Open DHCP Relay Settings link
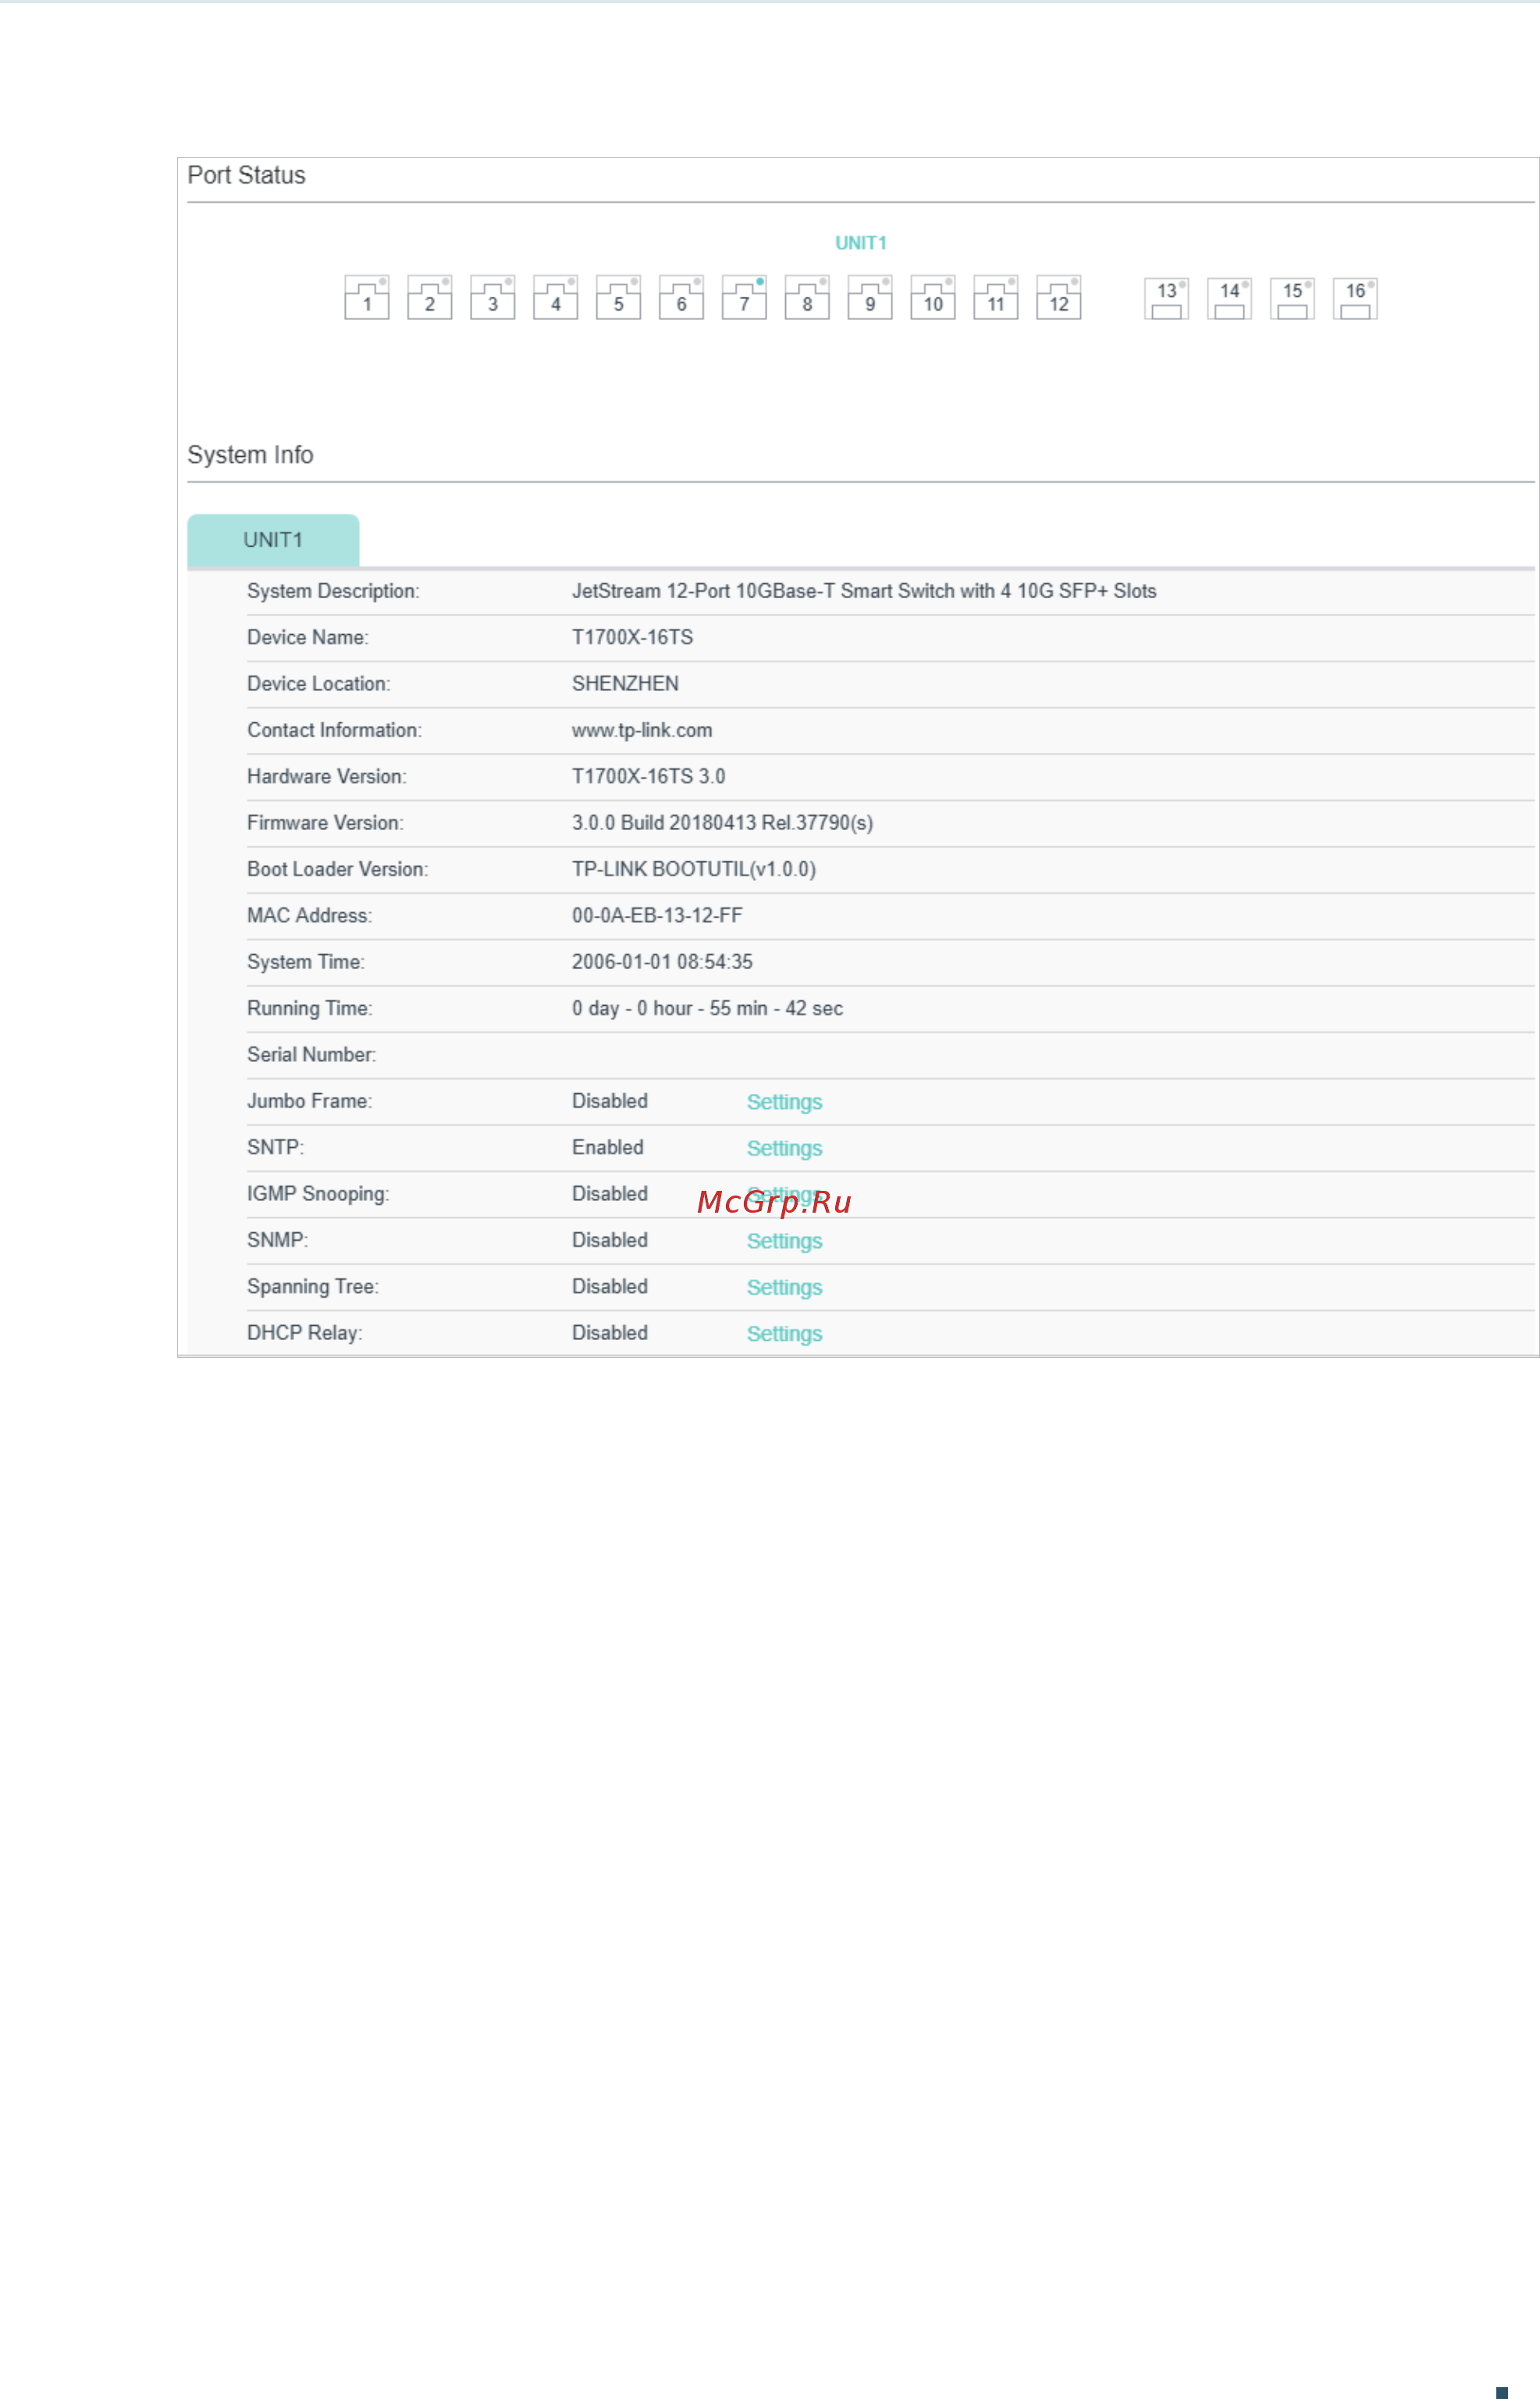This screenshot has height=2402, width=1540. (785, 1334)
